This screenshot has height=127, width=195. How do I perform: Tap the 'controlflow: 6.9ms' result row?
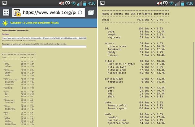click(x=135, y=79)
